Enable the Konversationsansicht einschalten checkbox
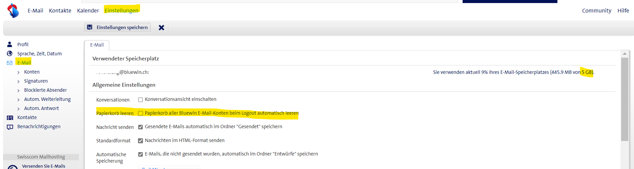634x169 pixels. 140,100
